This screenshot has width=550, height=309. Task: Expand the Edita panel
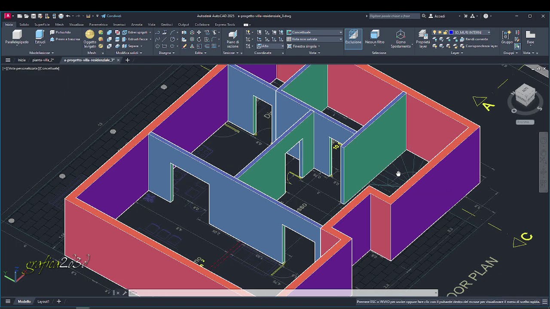200,53
